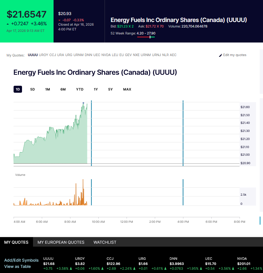Open the MY EUROPEAN QUOTES tab
The width and height of the screenshot is (263, 273).
pos(61,242)
